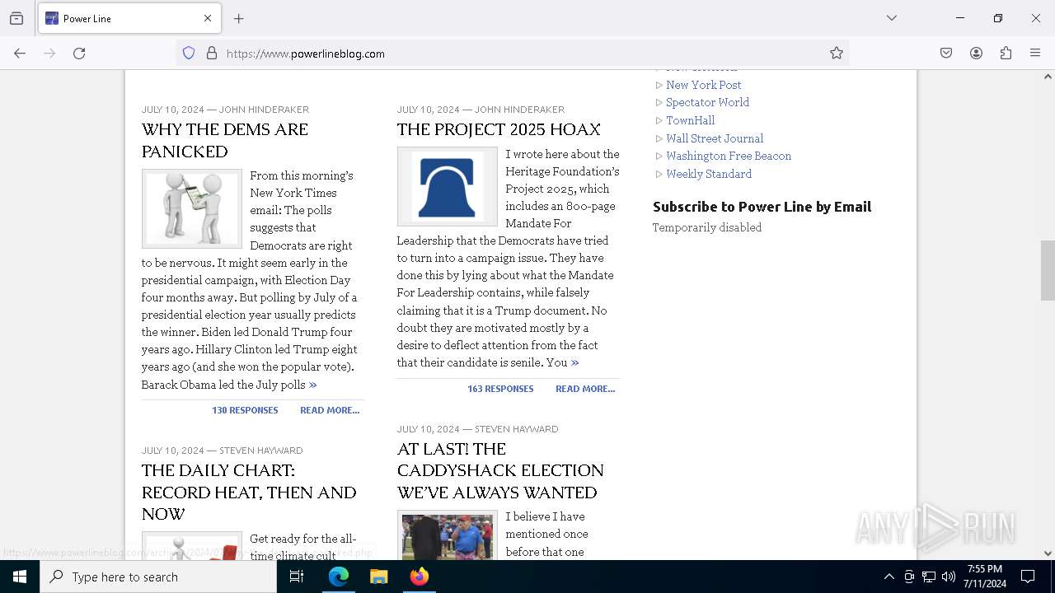The width and height of the screenshot is (1055, 593).
Task: Click 'Temporarily disabled' text
Action: point(707,227)
